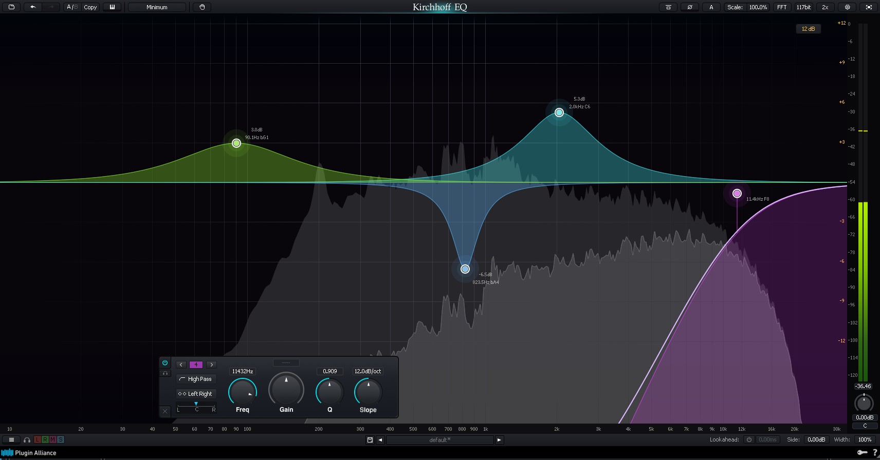Toggle the M mid channel button
The height and width of the screenshot is (460, 880).
[53, 439]
